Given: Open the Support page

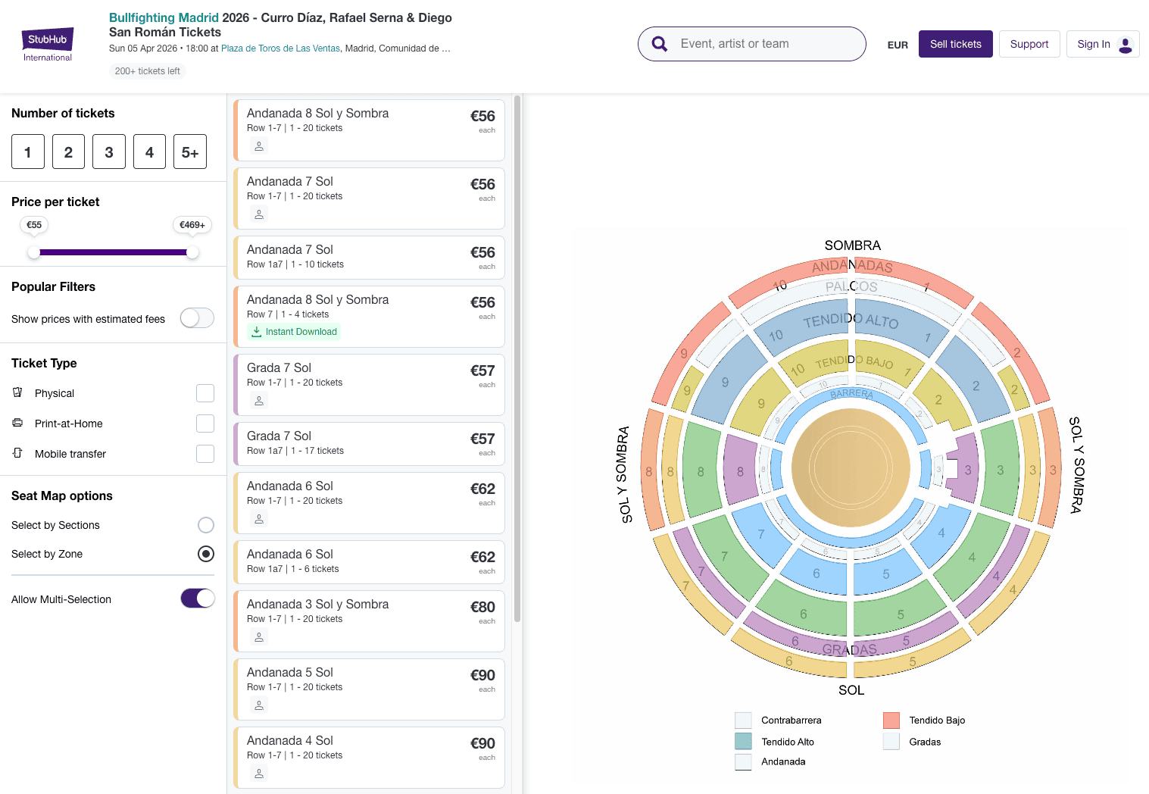Looking at the screenshot, I should (1029, 44).
